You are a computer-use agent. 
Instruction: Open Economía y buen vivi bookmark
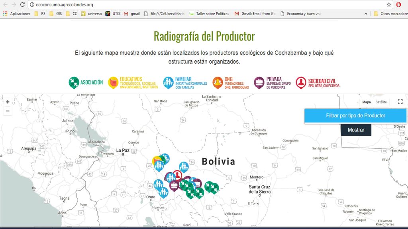[x=300, y=14]
